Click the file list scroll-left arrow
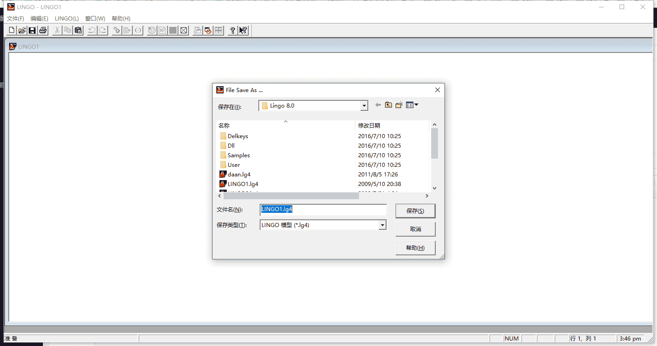657x346 pixels. (220, 196)
